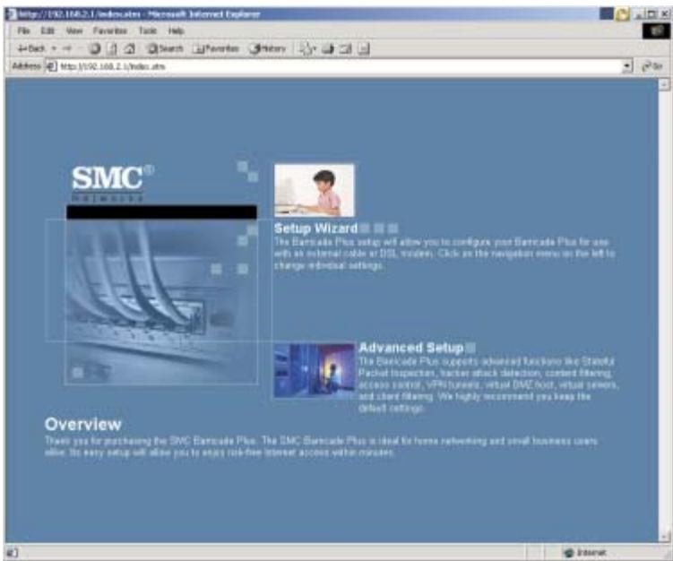The image size is (673, 561).
Task: Click the Advanced Setup server room thumbnail
Action: (315, 371)
